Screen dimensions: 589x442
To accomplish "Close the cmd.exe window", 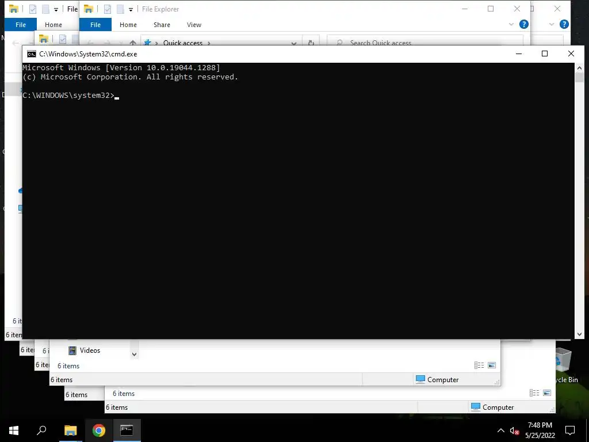I will (x=571, y=54).
